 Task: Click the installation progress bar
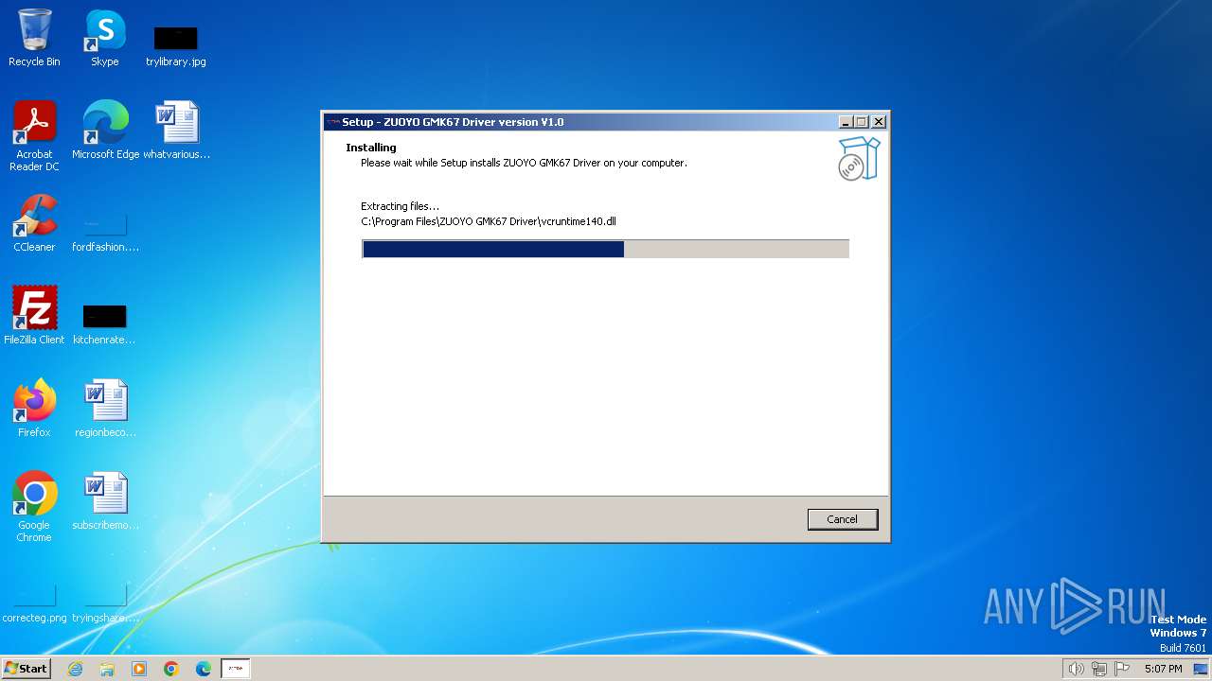(x=605, y=249)
